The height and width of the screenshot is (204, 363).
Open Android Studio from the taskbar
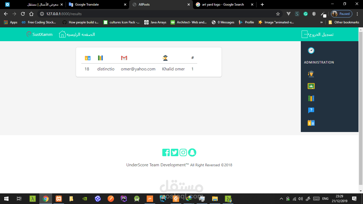137,199
